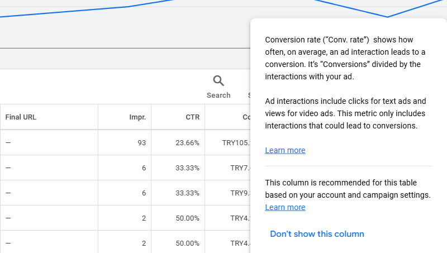Click the lowest dip on the chart line
447x253 pixels.
387,17
